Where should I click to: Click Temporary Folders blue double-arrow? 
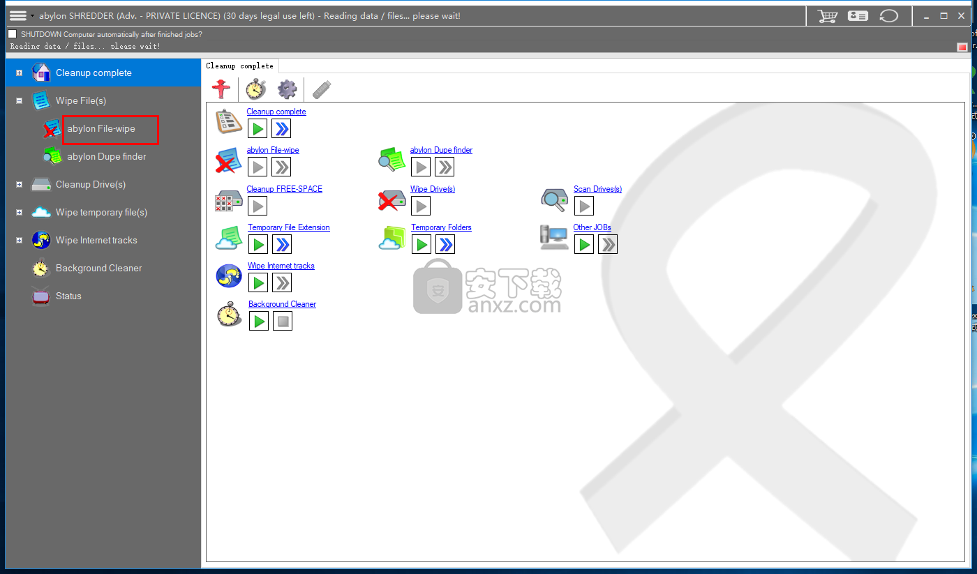445,244
